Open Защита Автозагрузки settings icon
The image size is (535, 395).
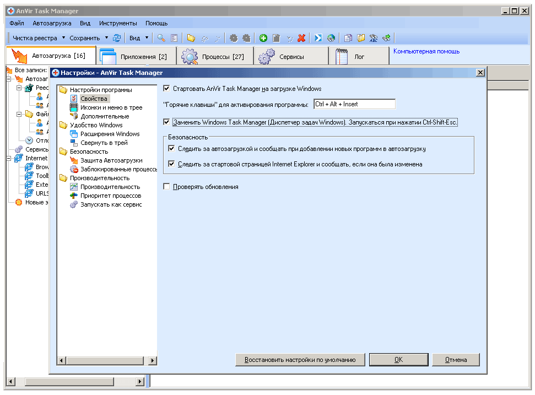(74, 160)
